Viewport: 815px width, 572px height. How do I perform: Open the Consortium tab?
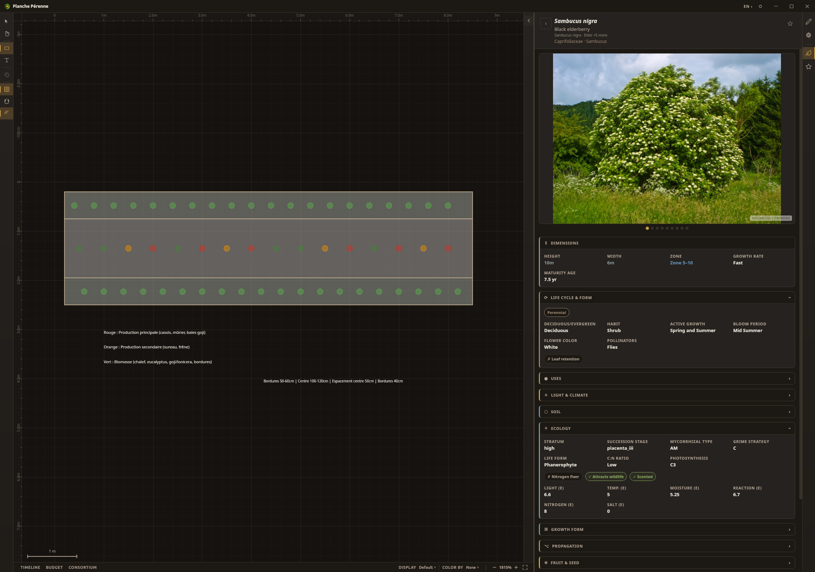pyautogui.click(x=82, y=567)
